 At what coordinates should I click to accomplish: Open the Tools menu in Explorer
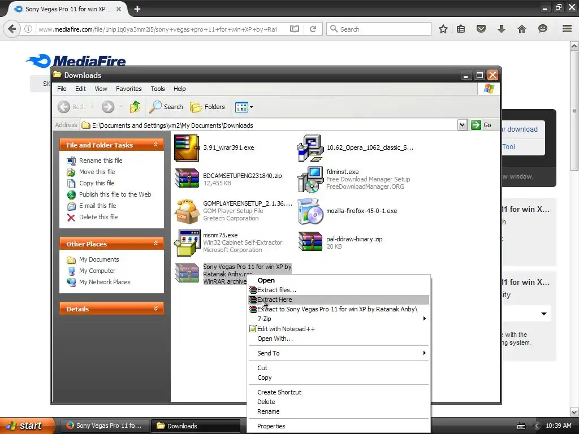[157, 89]
